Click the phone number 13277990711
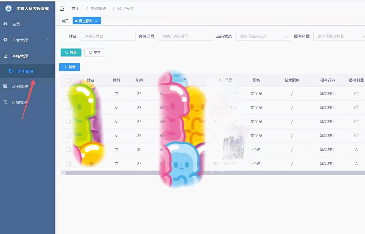365x234 pixels. pos(225,164)
